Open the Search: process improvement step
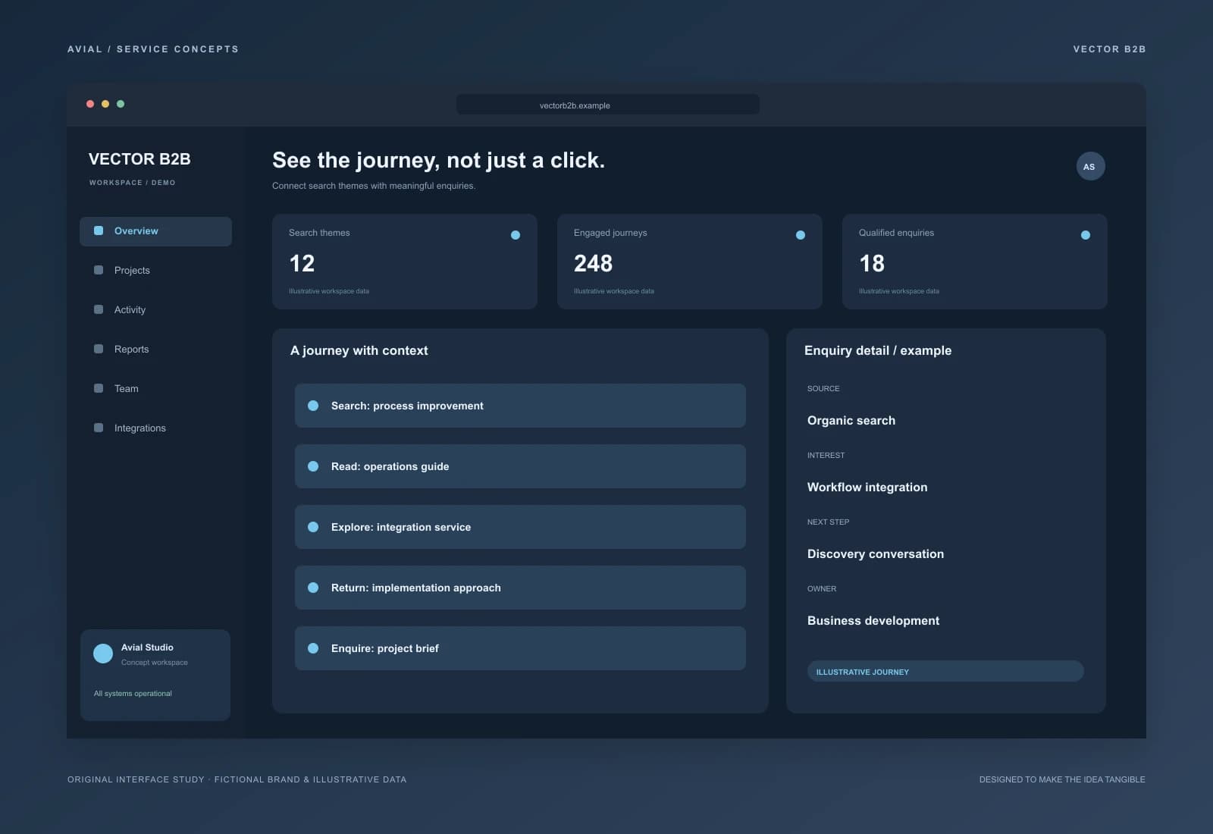 coord(520,406)
